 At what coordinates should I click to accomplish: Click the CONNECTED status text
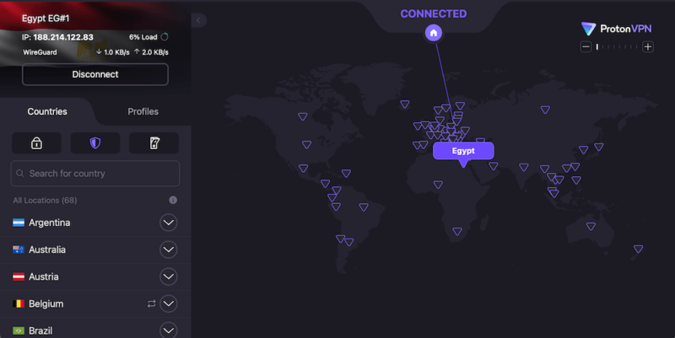pyautogui.click(x=434, y=13)
